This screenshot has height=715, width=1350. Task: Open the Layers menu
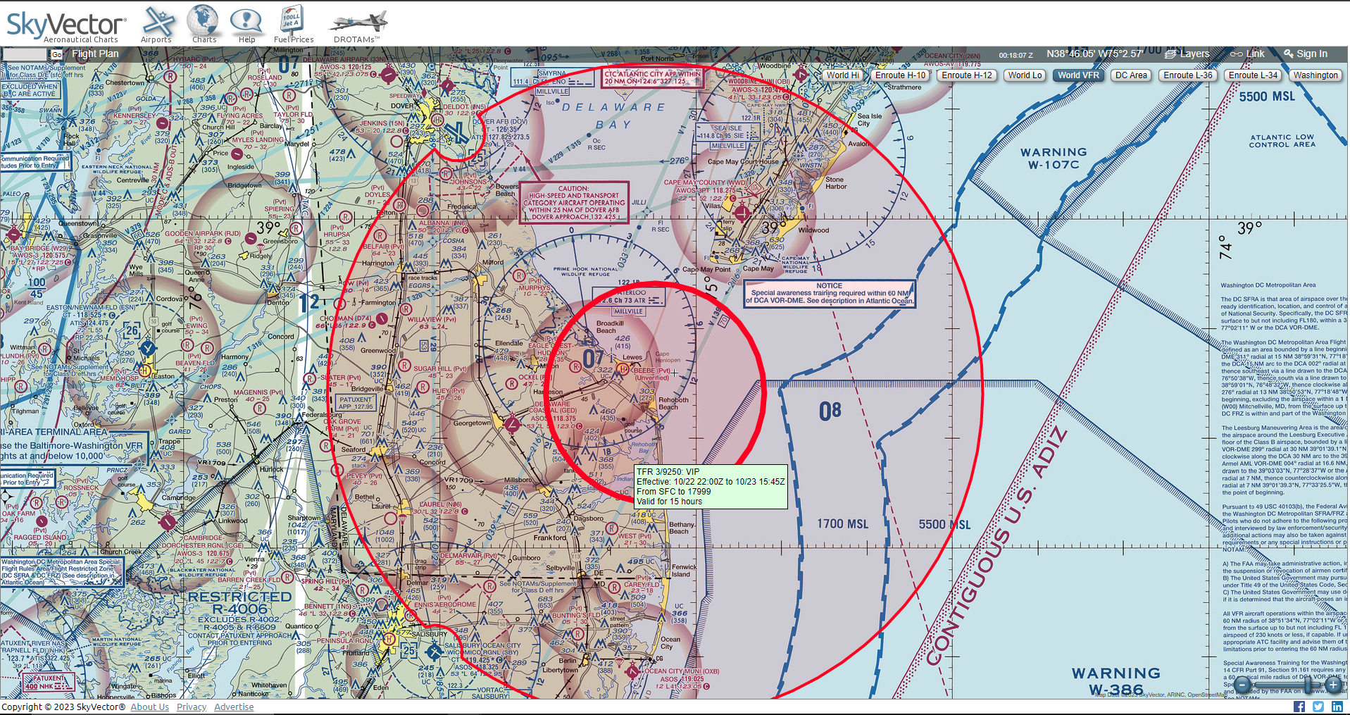1187,54
